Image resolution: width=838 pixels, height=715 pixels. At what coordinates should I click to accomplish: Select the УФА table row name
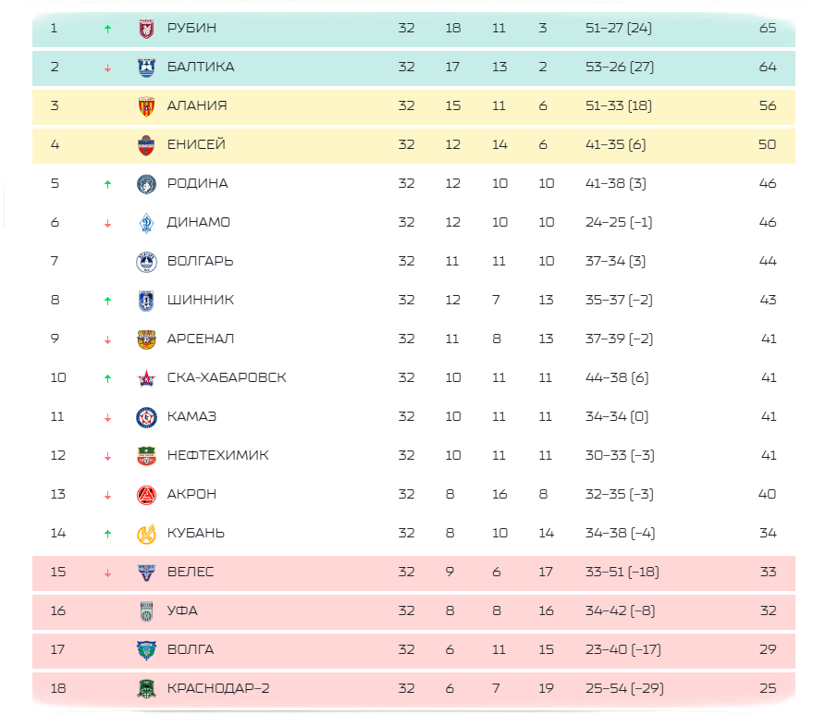point(182,610)
